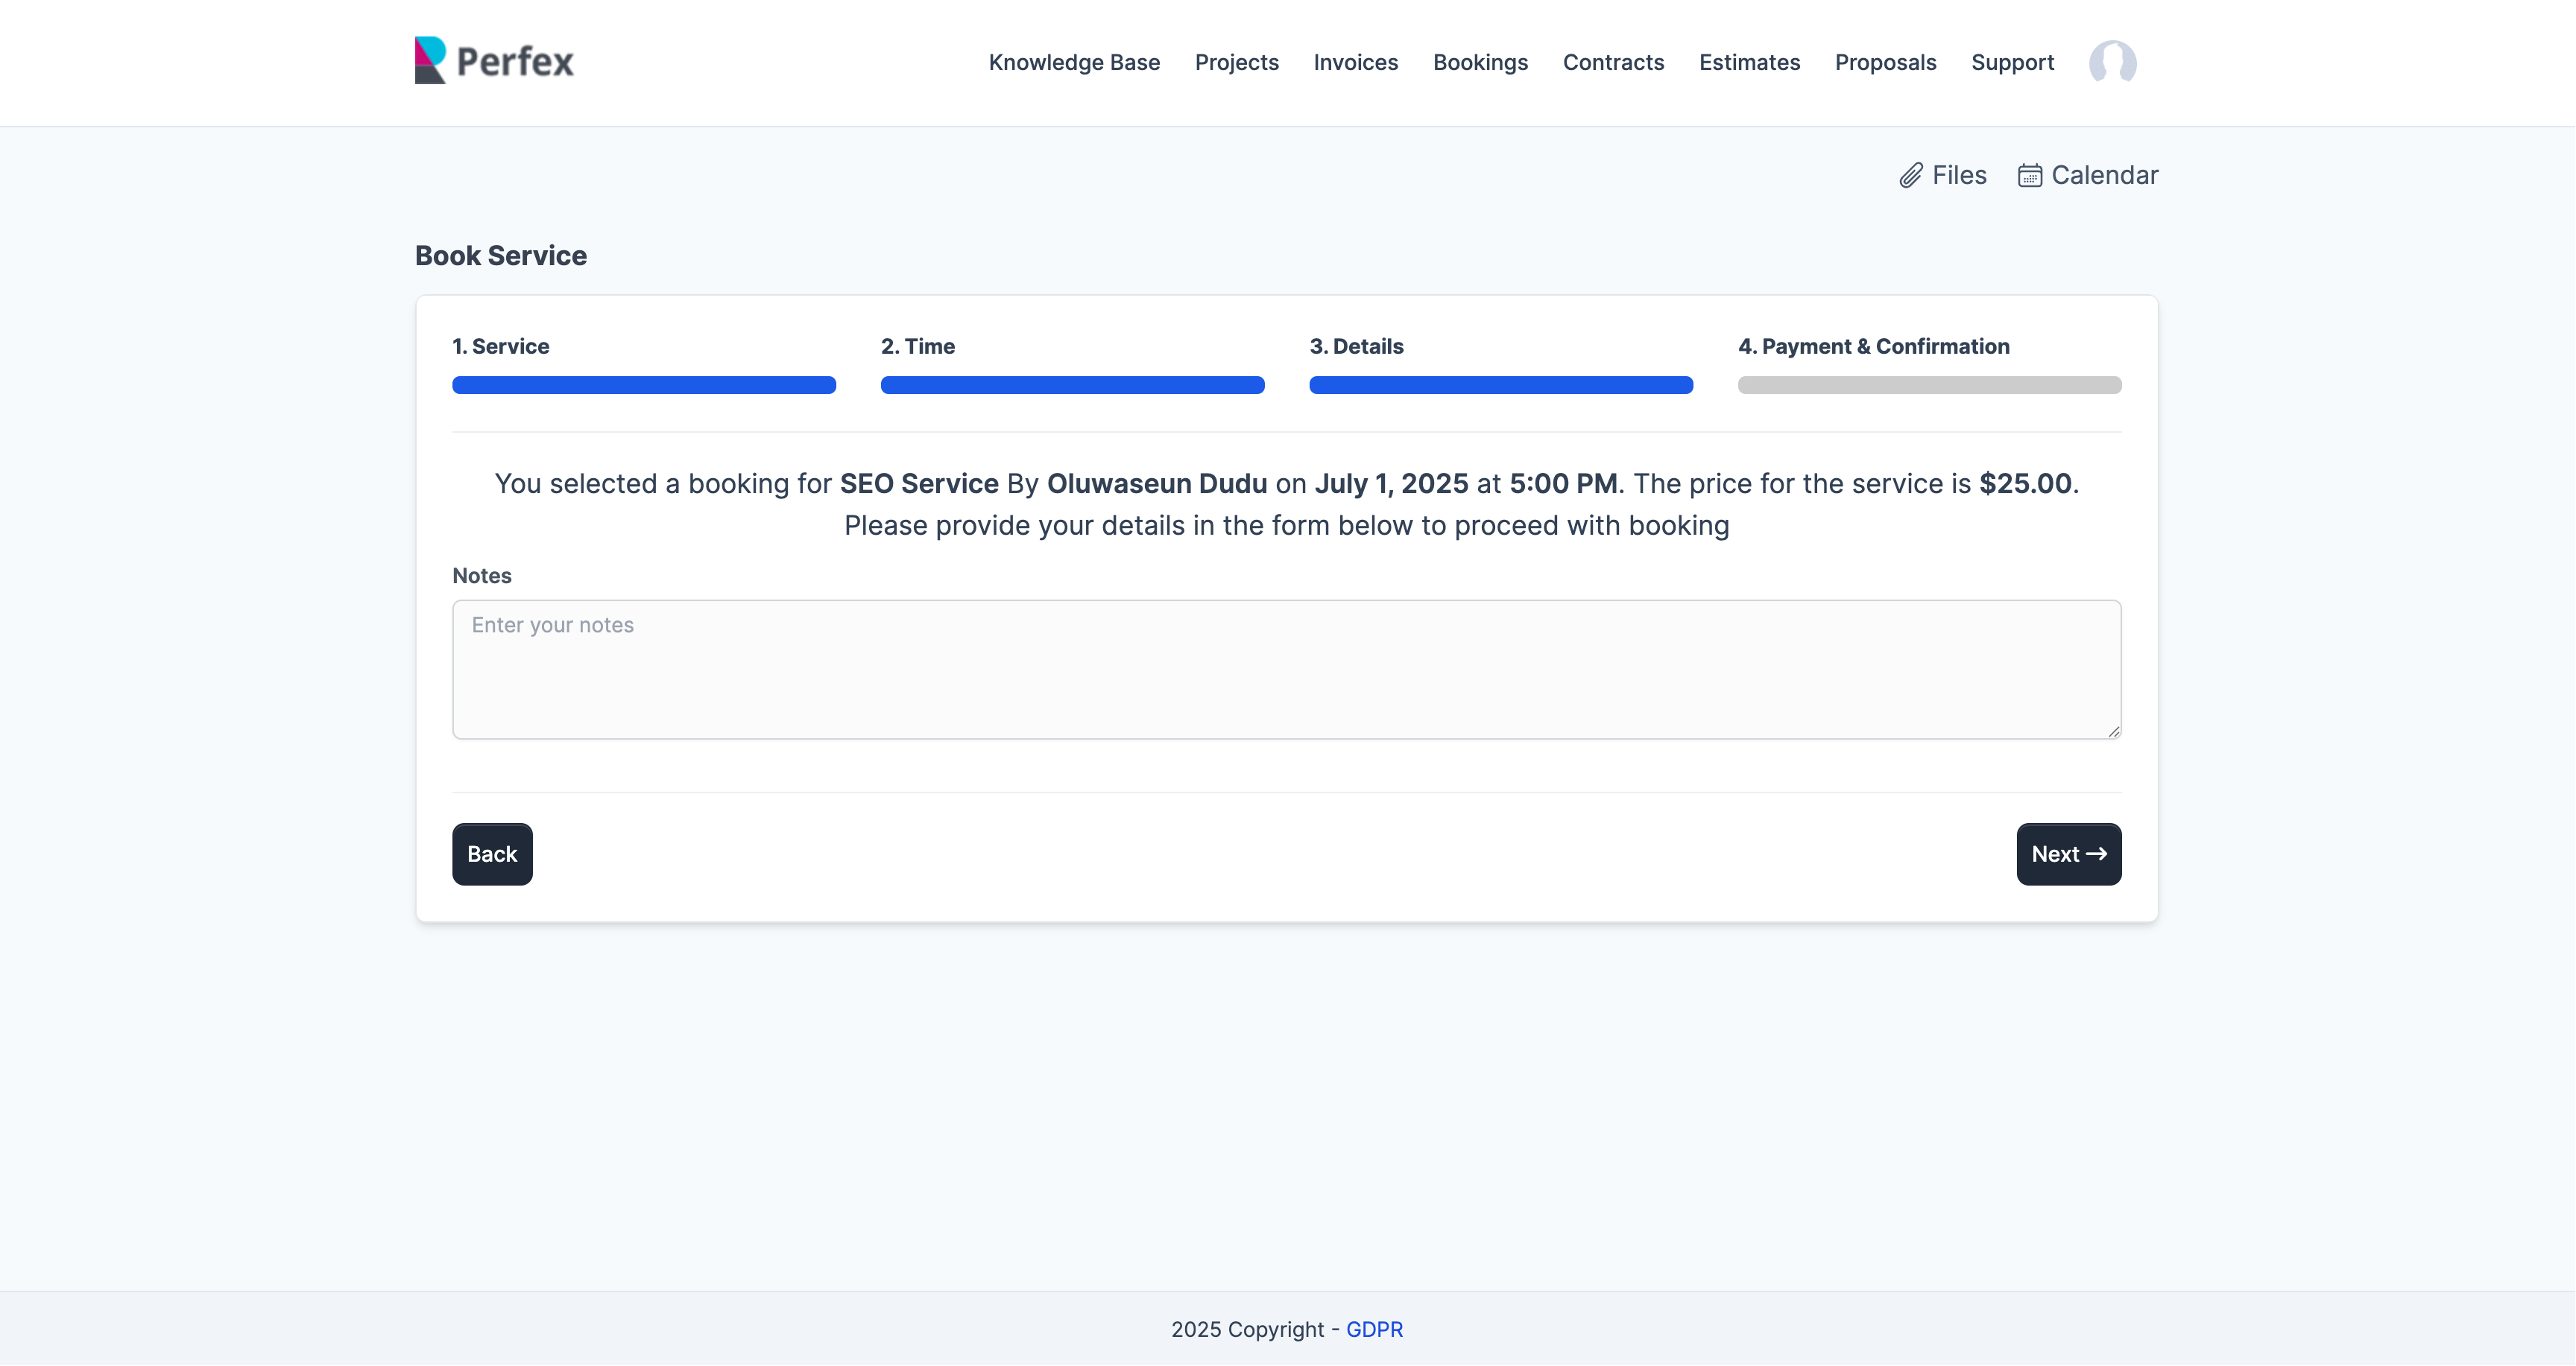This screenshot has width=2576, height=1366.
Task: Follow the GDPR footer link
Action: (1374, 1329)
